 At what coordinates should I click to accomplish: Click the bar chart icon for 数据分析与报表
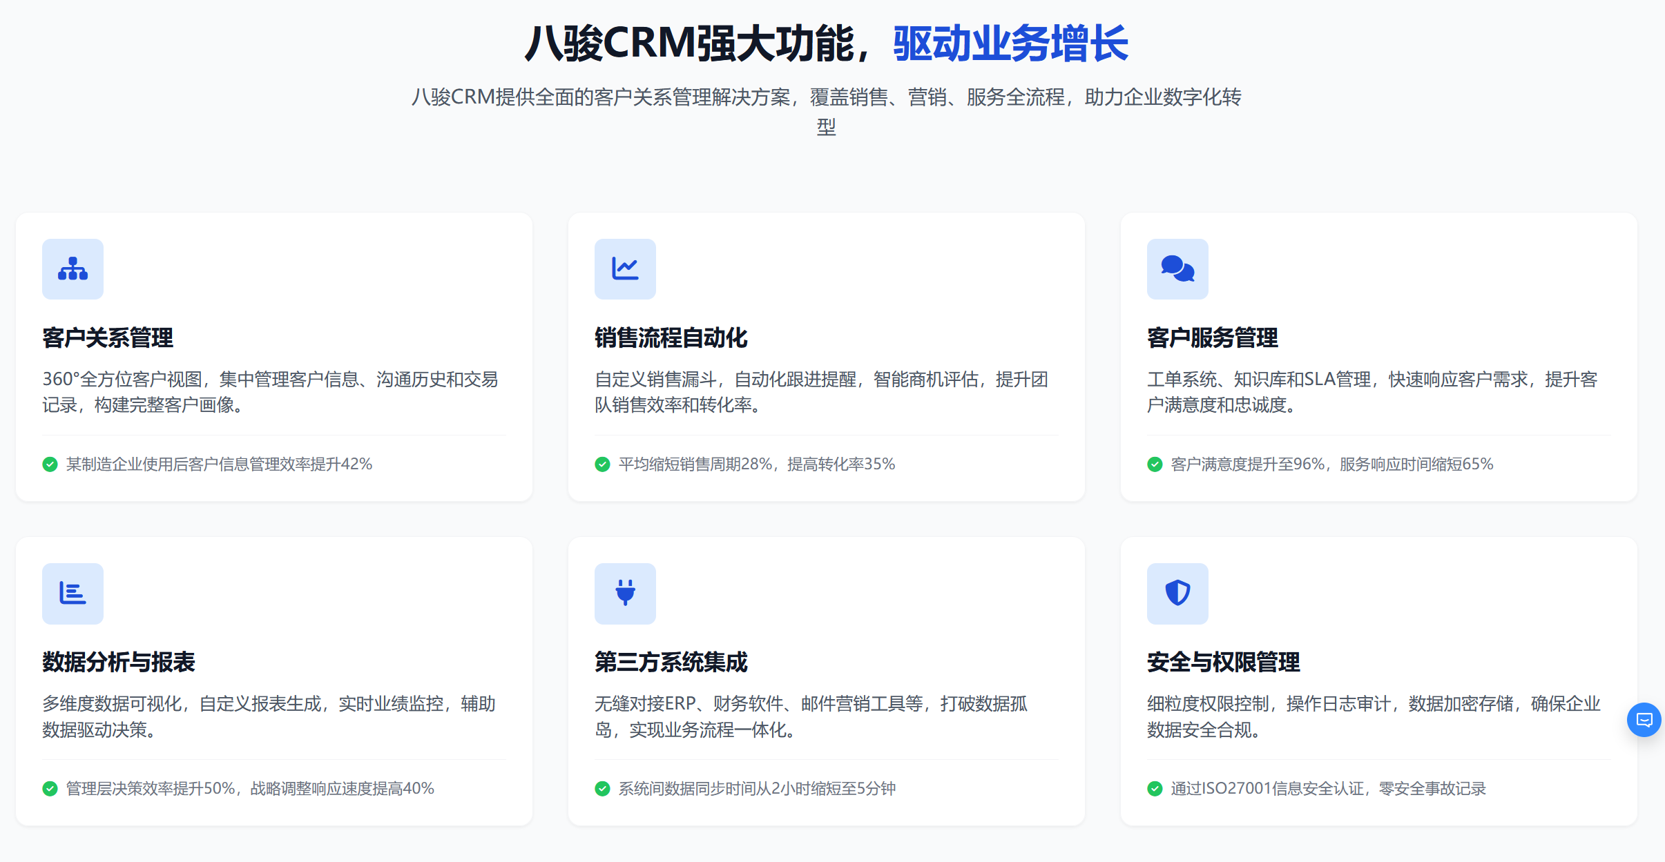[73, 594]
